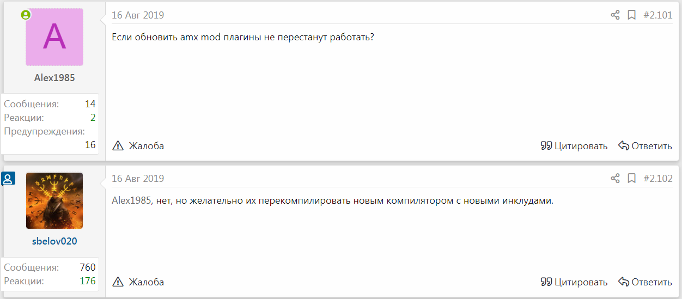Bookmark post #2.102

click(x=632, y=179)
